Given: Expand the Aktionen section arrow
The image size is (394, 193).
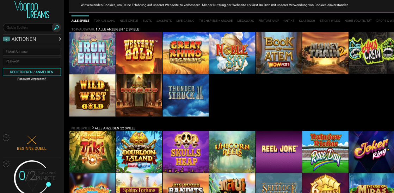Looking at the screenshot, I should tap(60, 39).
